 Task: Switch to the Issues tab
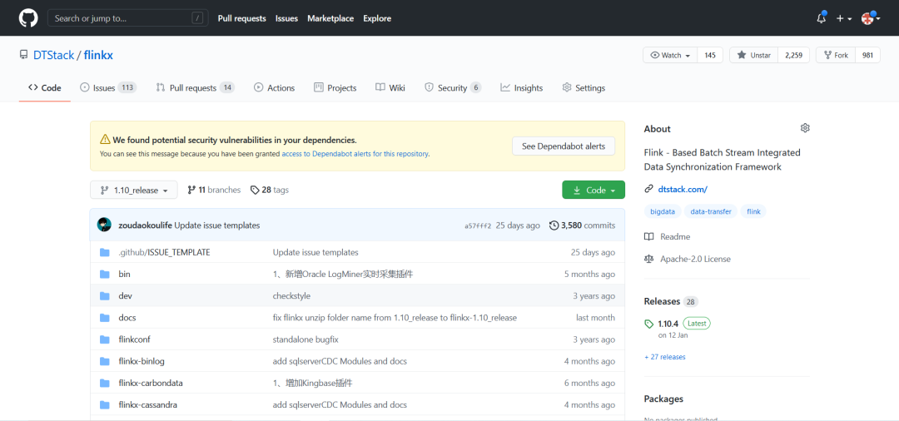(x=107, y=87)
